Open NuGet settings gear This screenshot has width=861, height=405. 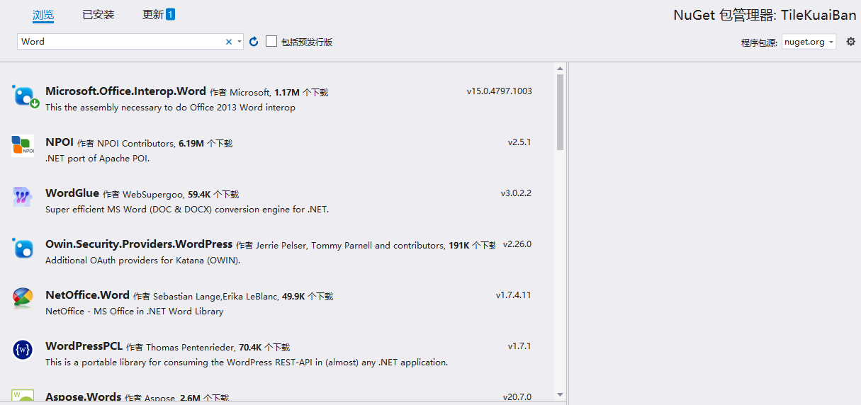(x=851, y=42)
